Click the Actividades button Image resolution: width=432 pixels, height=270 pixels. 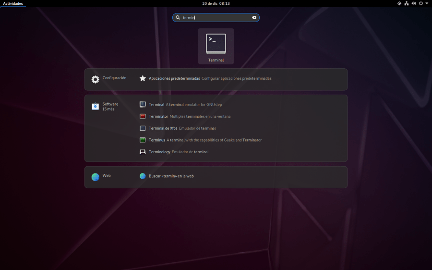[x=13, y=3]
